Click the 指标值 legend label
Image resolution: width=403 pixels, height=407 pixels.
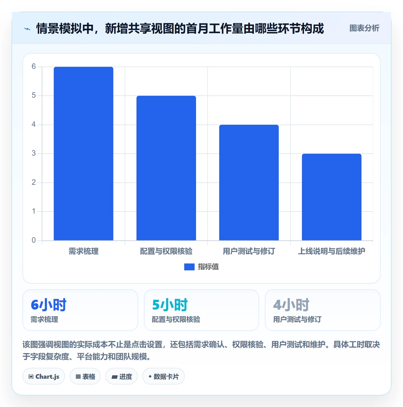point(208,267)
